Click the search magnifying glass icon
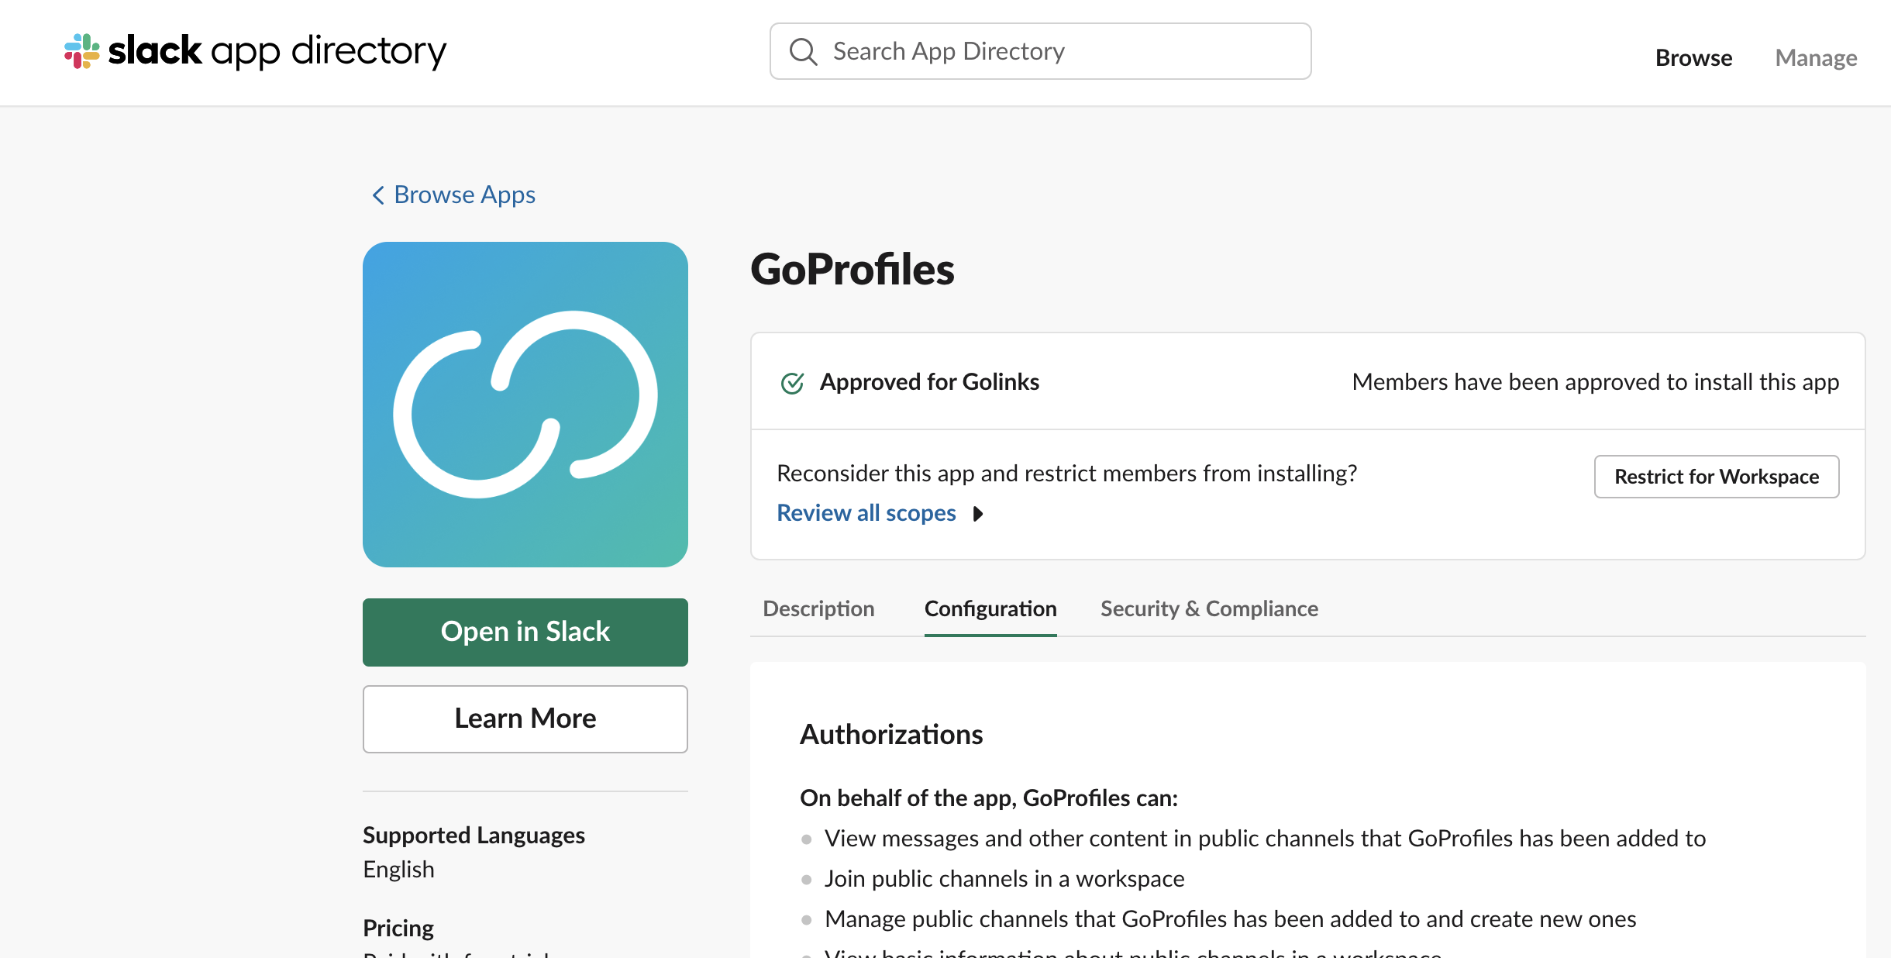The height and width of the screenshot is (958, 1891). 804,51
